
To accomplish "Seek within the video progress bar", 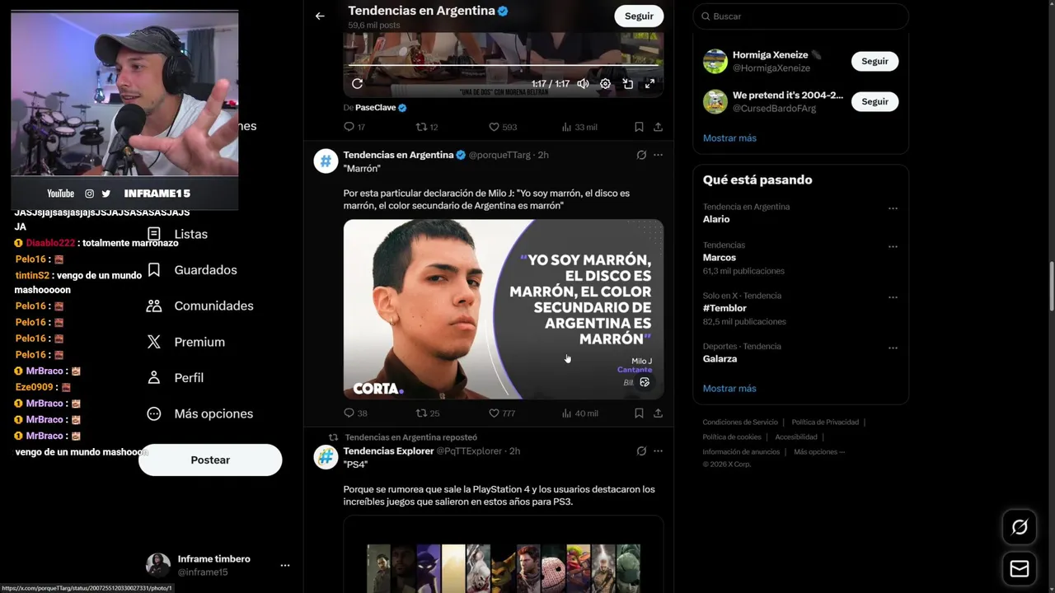I will pos(503,64).
